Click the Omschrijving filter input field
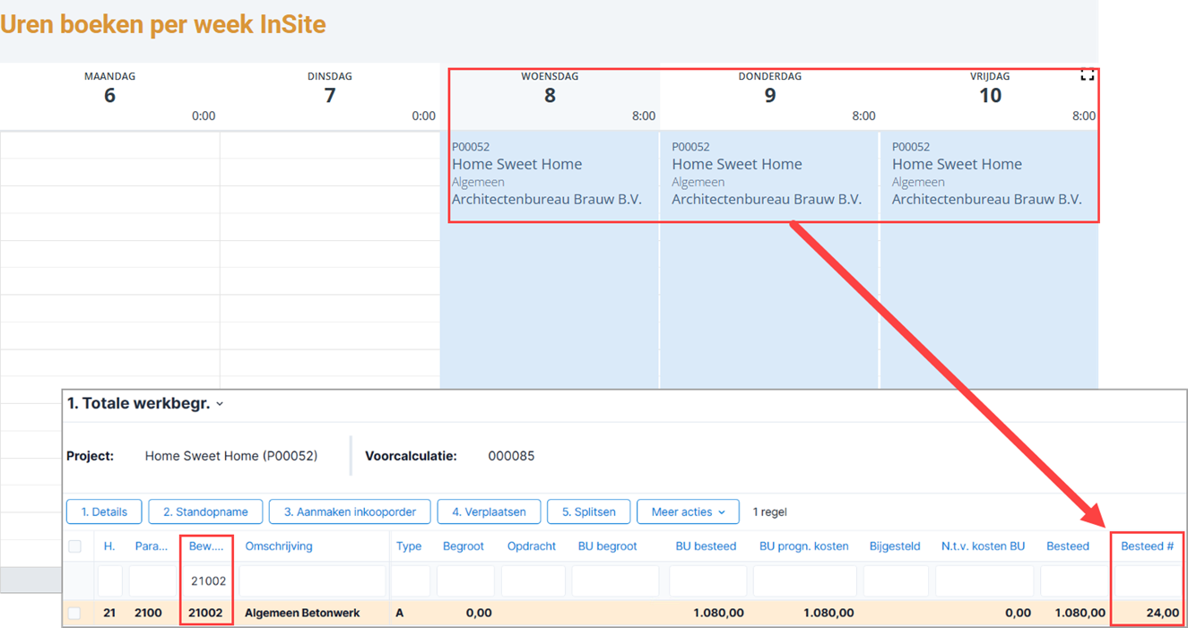 pyautogui.click(x=312, y=581)
